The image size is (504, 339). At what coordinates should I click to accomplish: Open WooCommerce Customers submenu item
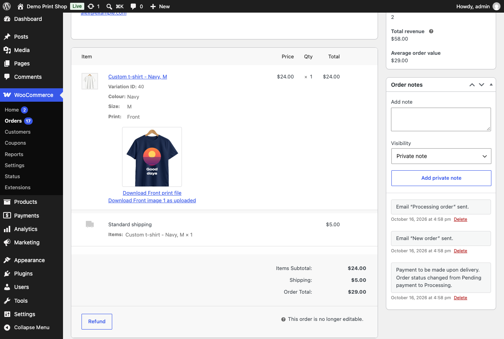point(18,132)
